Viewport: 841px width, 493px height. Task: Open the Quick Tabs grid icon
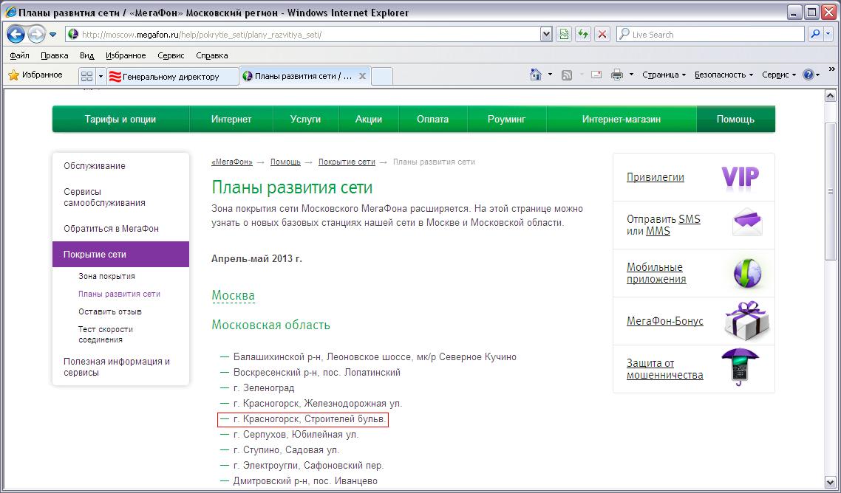tap(86, 76)
